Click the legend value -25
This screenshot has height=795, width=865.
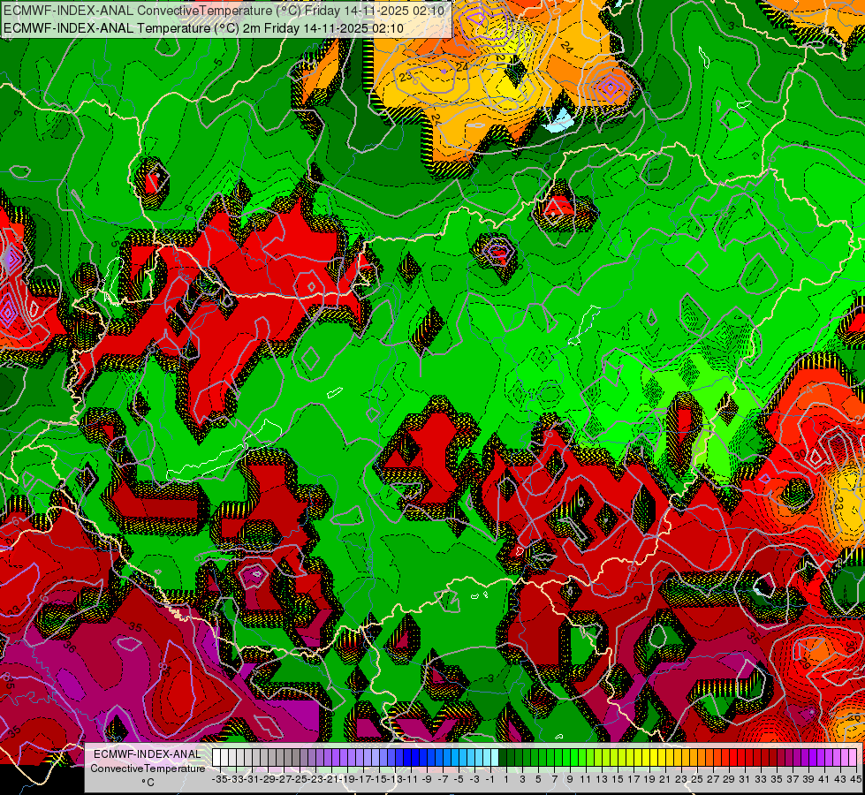299,779
